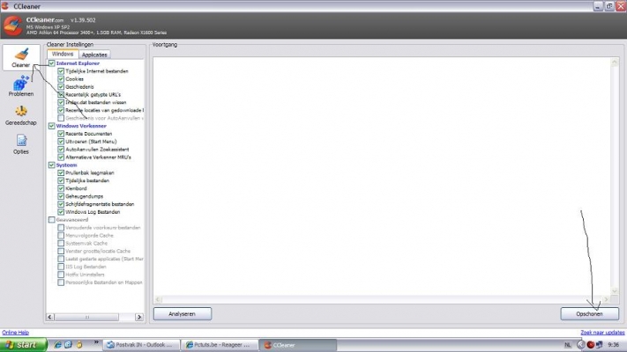Click progress pane scroll left arrow
Image resolution: width=627 pixels, height=352 pixels.
pyautogui.click(x=158, y=299)
